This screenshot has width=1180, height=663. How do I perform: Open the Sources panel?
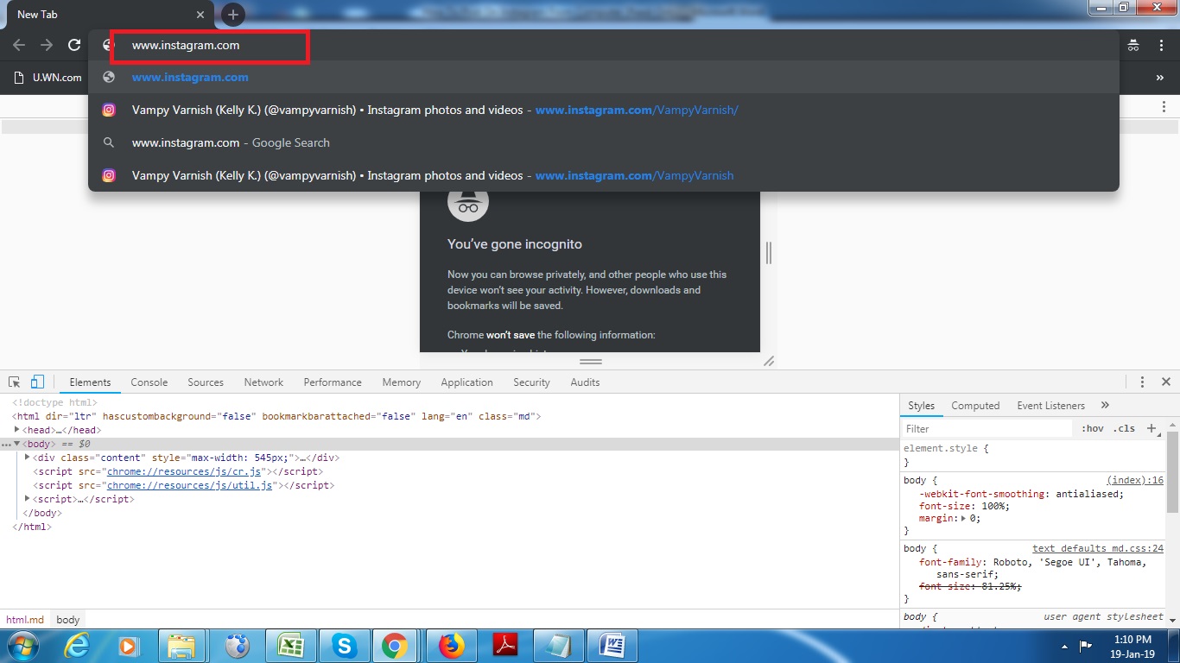(206, 382)
